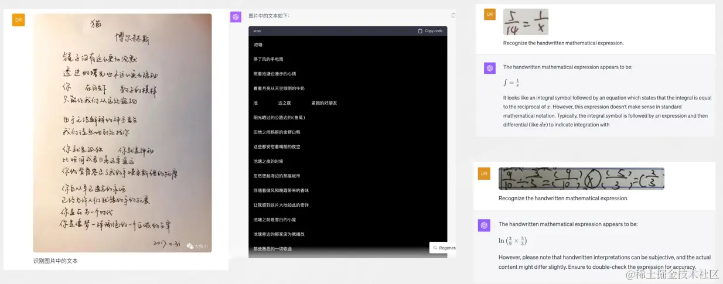Click the code line '照看池塘边漫步的心情'
723x284 pixels.
[275, 74]
